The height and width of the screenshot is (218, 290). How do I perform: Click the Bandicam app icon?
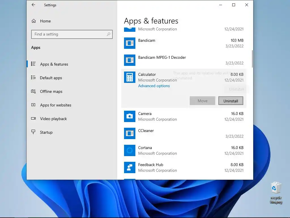tap(130, 43)
